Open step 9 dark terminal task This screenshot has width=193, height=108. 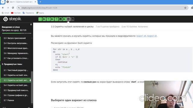72,19
